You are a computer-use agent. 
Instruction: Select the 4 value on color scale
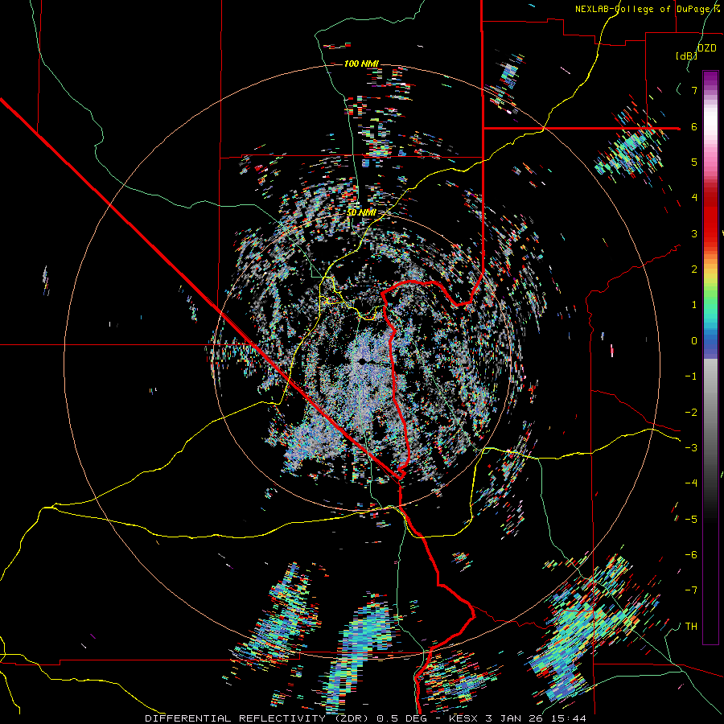(694, 198)
